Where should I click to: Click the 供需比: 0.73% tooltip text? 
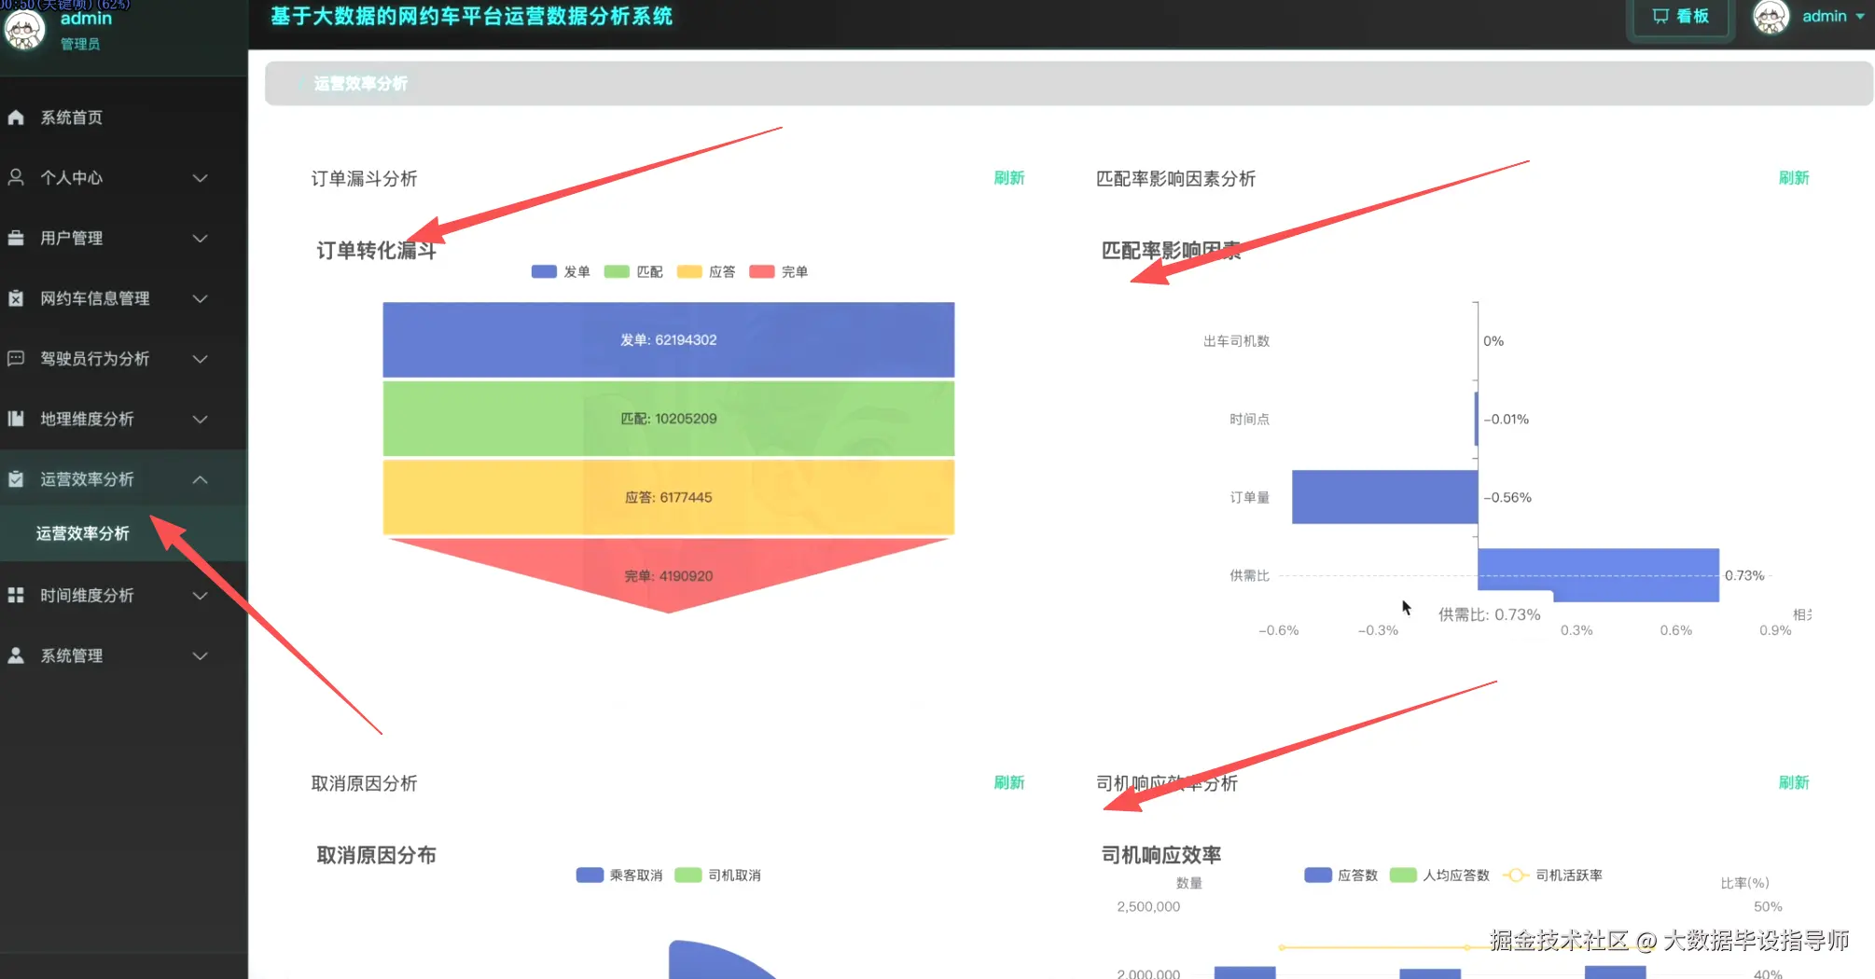tap(1489, 614)
